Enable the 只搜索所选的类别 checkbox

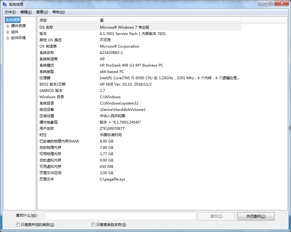[17, 224]
